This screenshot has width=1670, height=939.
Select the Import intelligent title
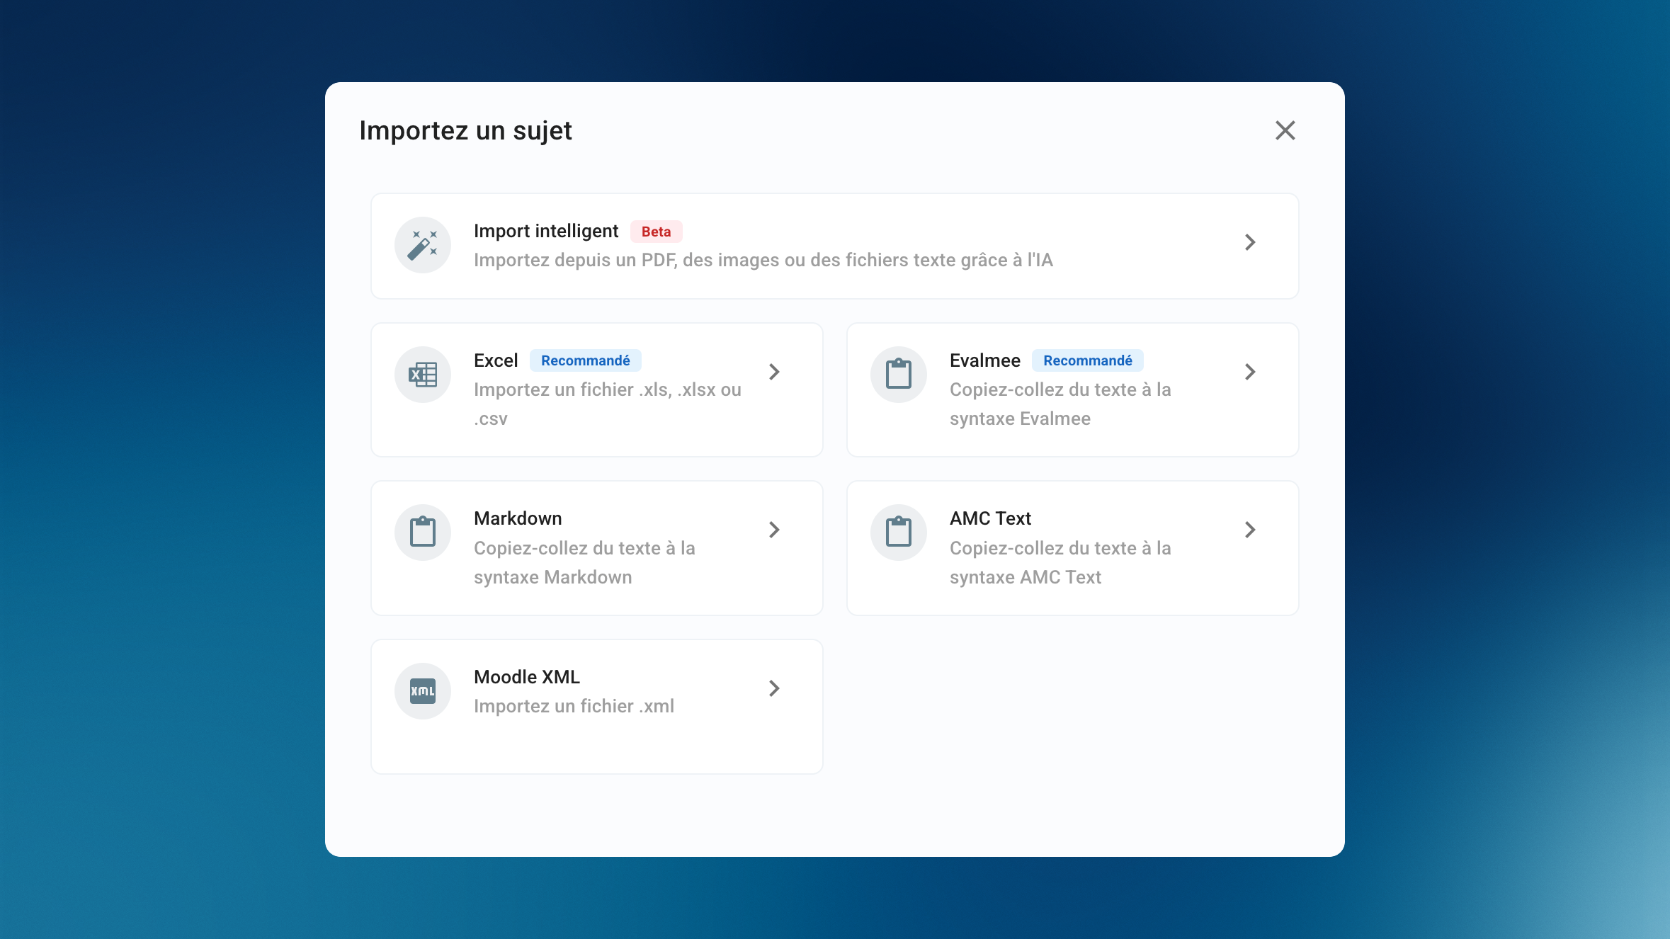[x=546, y=231]
